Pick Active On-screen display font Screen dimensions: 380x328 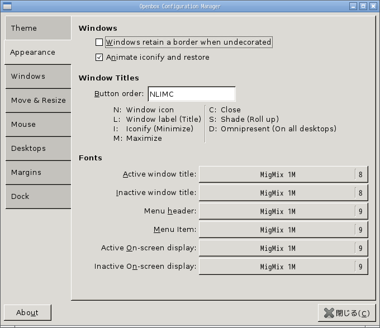[283, 248]
